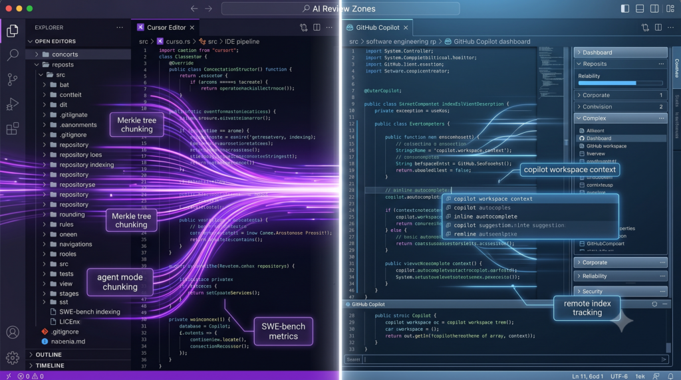Click compare changes icon in Cursor Editor group
Image resolution: width=681 pixels, height=380 pixels.
pyautogui.click(x=303, y=27)
